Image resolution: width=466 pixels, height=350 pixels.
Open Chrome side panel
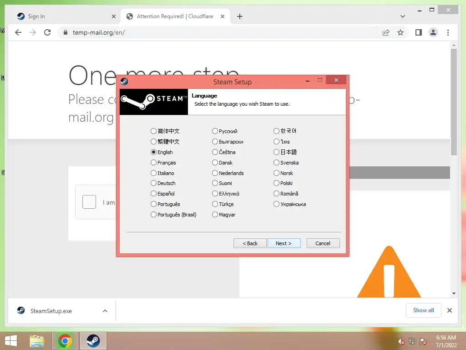pos(419,32)
